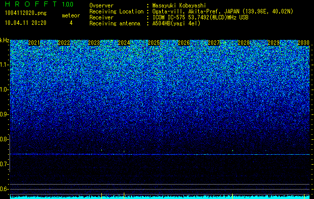Click the 'Receiving antenna' field label
314x199 pixels.
pyautogui.click(x=115, y=23)
